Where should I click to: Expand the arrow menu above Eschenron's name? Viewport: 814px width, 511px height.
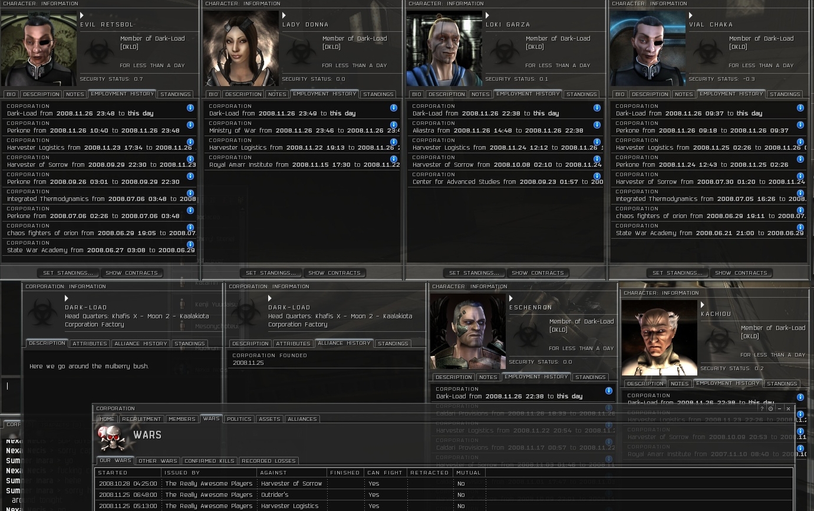click(x=511, y=299)
